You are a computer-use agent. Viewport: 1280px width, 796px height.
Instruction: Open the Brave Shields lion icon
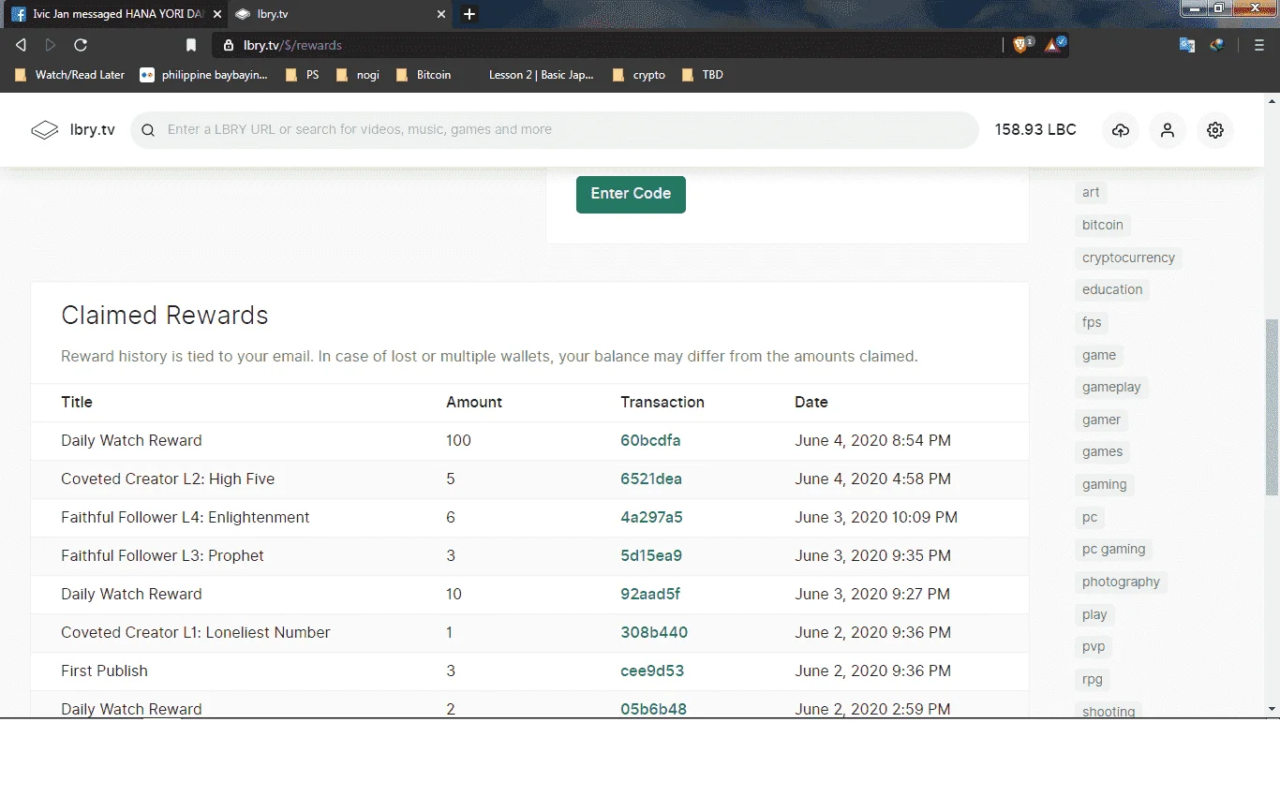[1020, 45]
